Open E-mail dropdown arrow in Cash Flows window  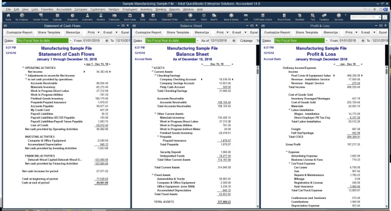pos(117,33)
